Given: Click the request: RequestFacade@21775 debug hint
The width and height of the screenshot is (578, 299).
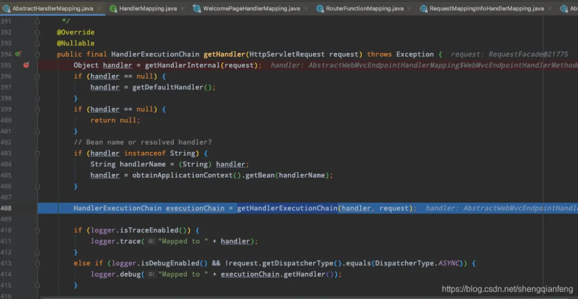Looking at the screenshot, I should click(x=509, y=55).
